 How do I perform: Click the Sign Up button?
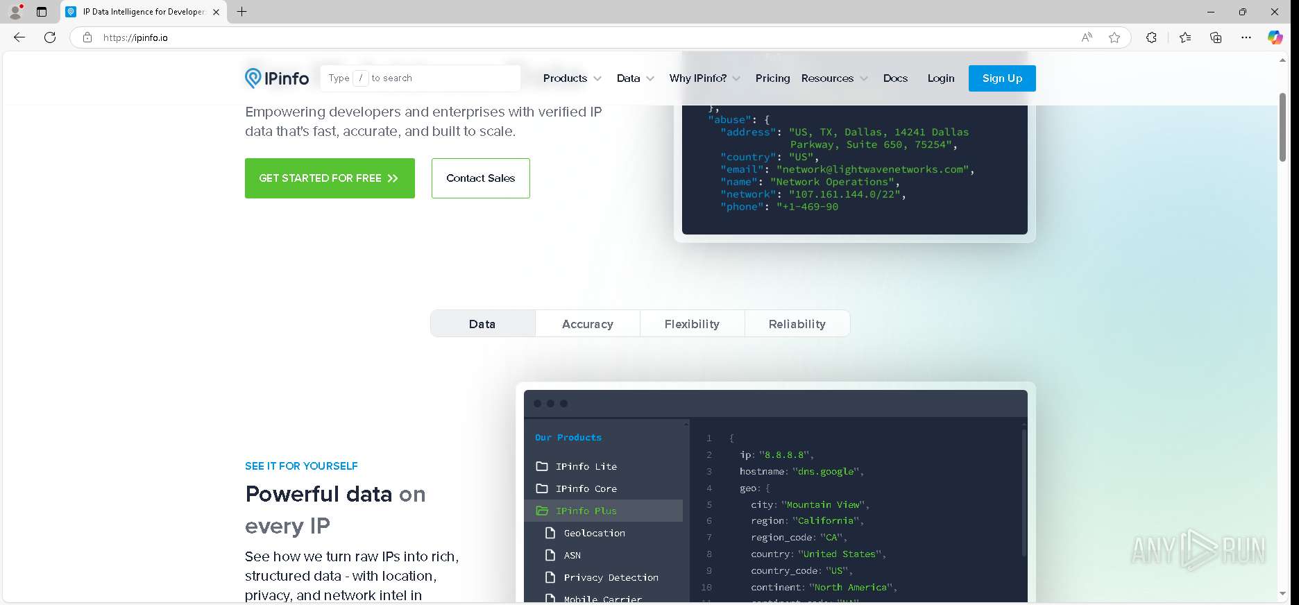(1002, 78)
